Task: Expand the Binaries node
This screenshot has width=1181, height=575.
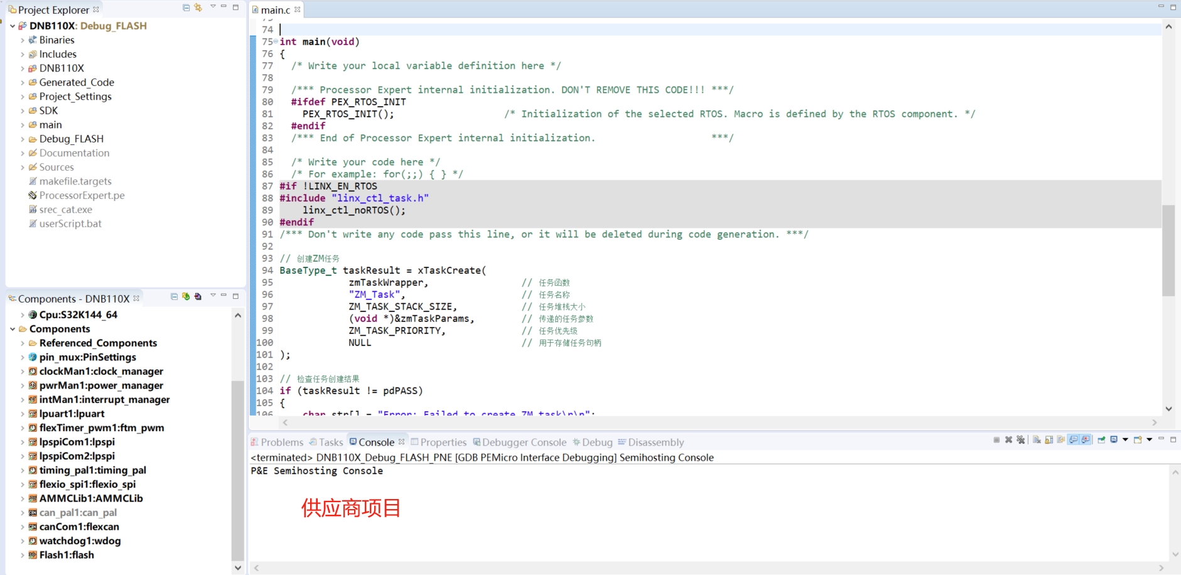Action: click(23, 40)
